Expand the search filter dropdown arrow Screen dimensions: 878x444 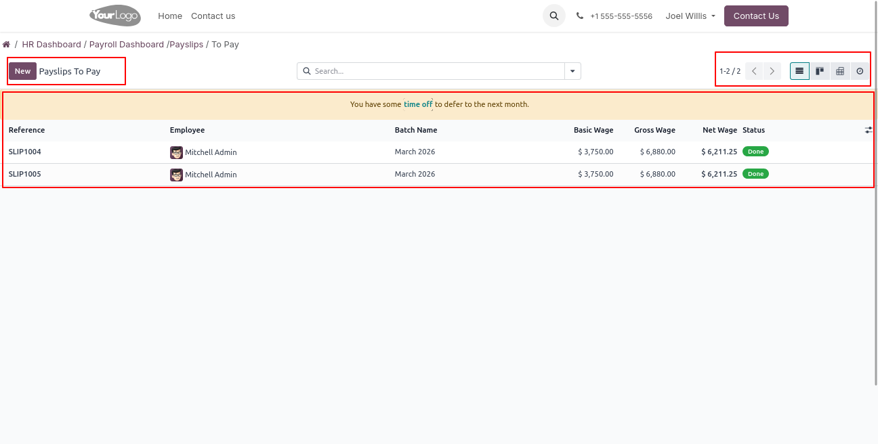[572, 71]
